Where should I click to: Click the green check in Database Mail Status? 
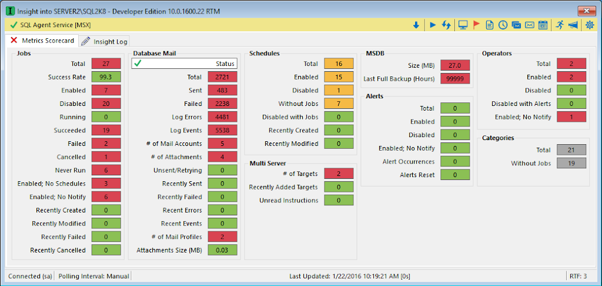[x=138, y=64]
